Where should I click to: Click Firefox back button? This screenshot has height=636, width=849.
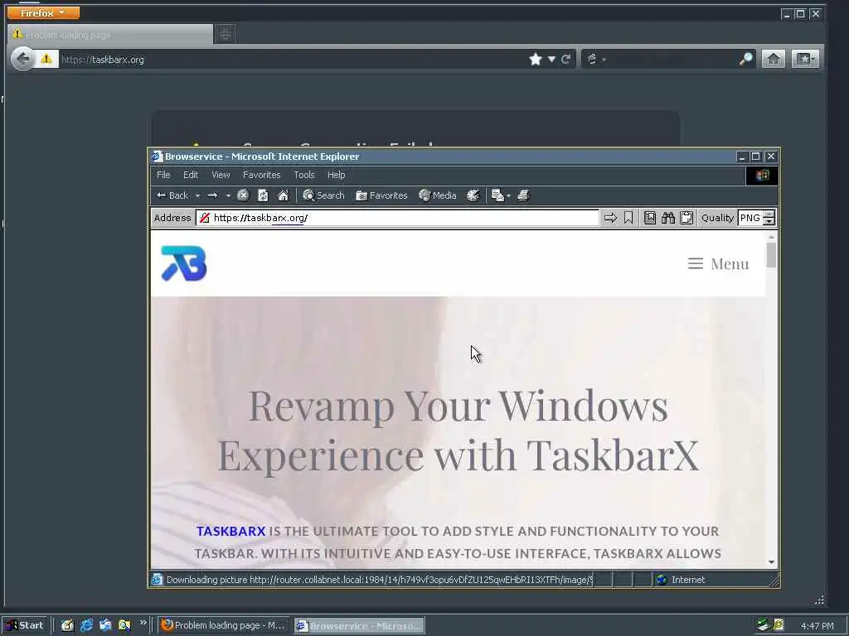[x=22, y=59]
